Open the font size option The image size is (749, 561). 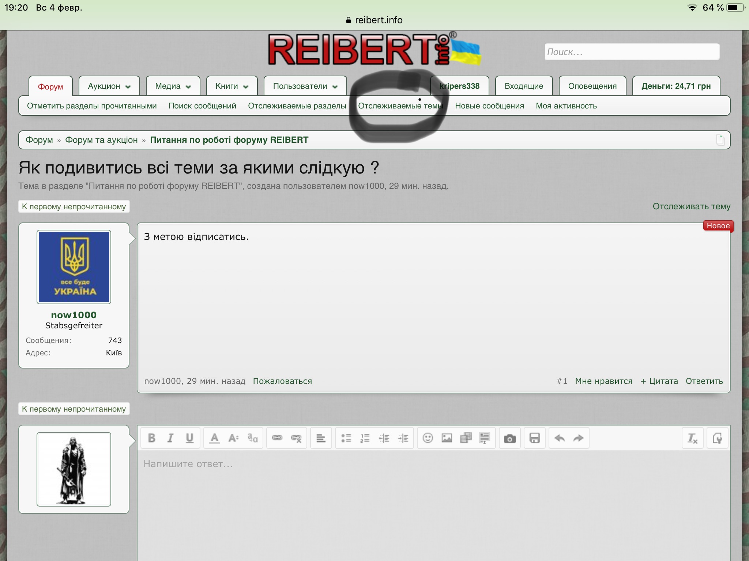tap(233, 438)
